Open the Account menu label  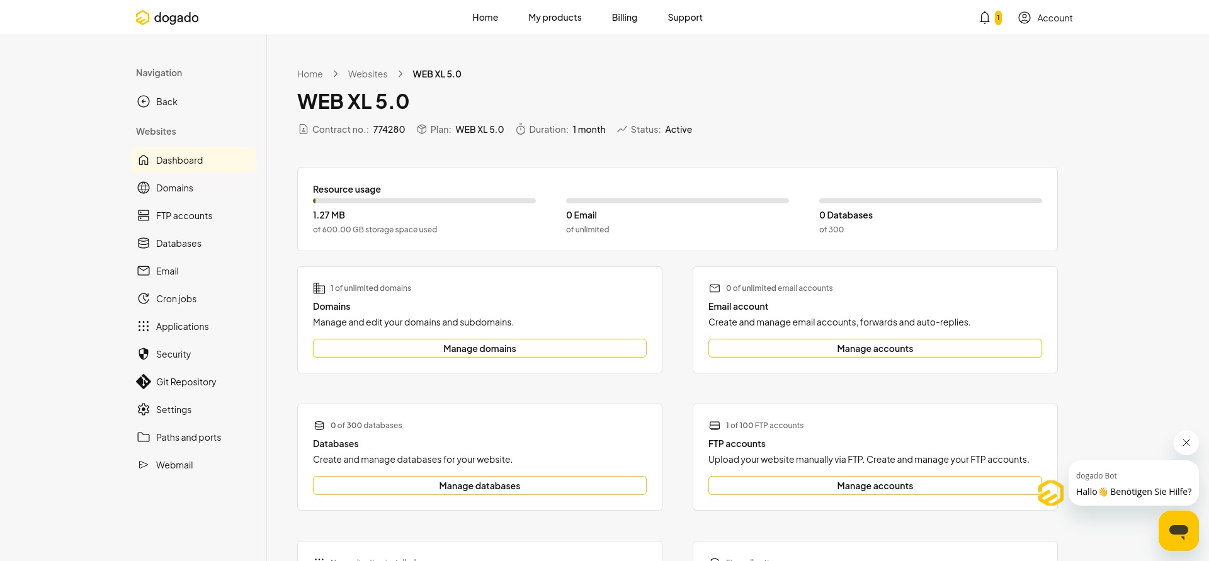tap(1055, 18)
